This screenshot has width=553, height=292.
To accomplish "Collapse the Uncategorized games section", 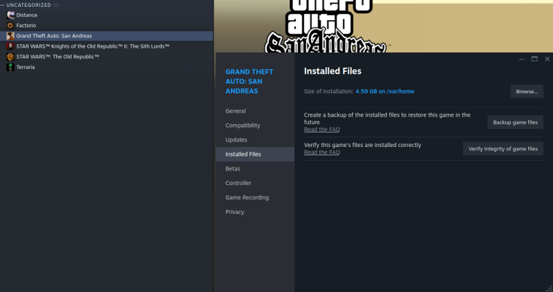I will pyautogui.click(x=3, y=5).
